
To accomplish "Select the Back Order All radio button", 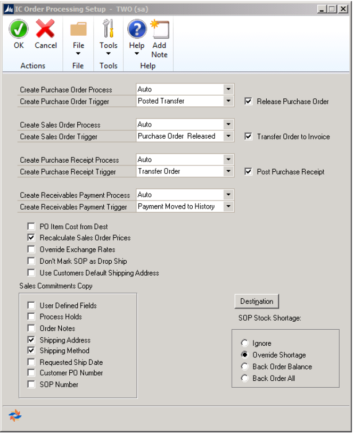I will (x=244, y=378).
